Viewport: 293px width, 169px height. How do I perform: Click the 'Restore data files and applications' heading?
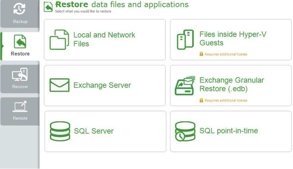(x=122, y=5)
